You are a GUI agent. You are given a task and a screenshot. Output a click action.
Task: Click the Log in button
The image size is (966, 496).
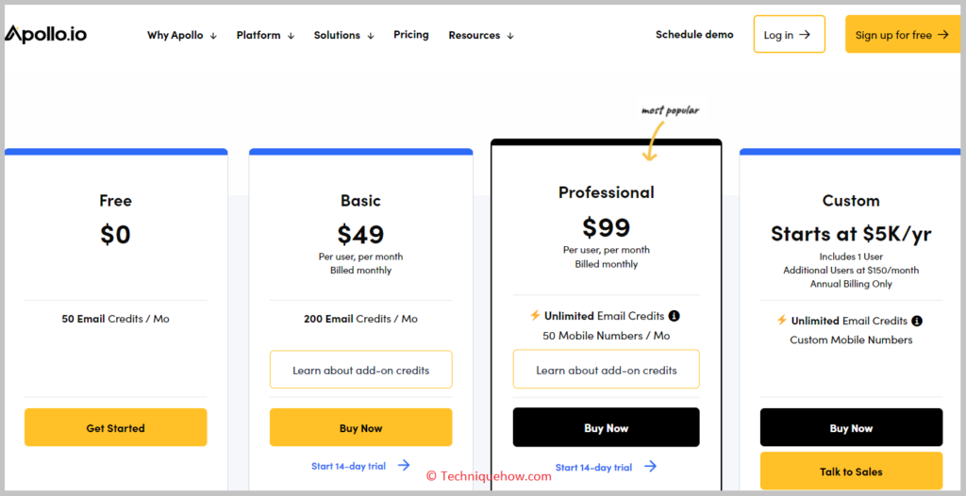coord(790,35)
